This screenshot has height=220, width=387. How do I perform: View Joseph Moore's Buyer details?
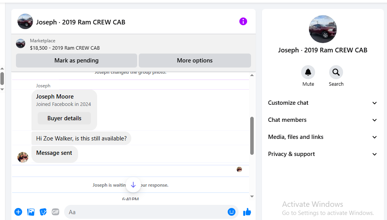(x=64, y=118)
